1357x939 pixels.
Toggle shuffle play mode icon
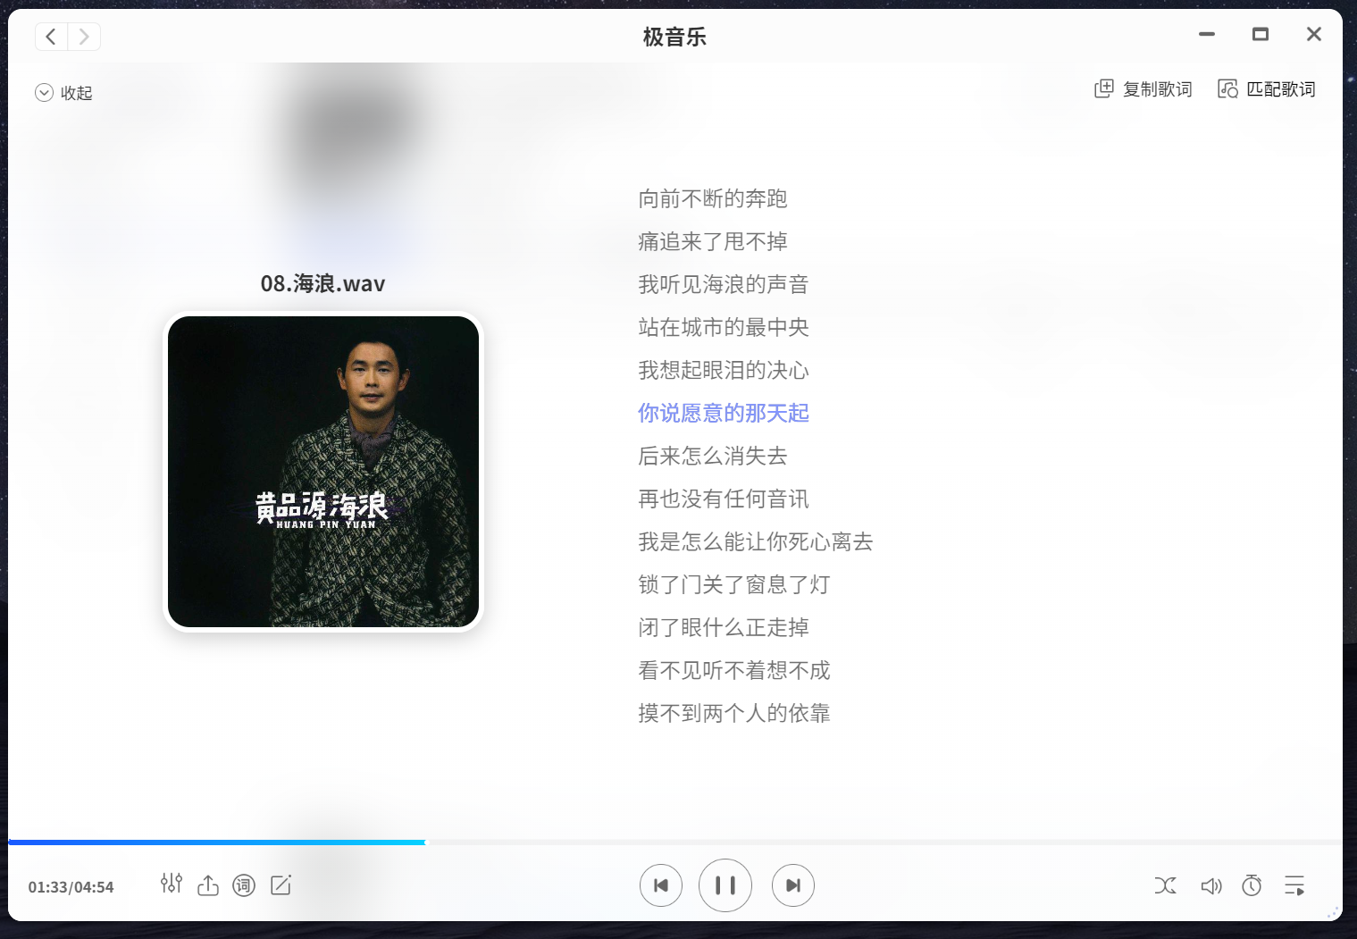(x=1166, y=885)
